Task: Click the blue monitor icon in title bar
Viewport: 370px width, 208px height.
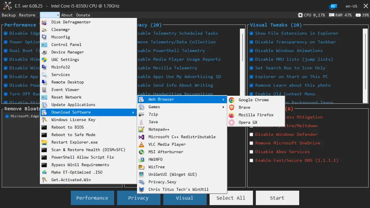Action: [333, 6]
